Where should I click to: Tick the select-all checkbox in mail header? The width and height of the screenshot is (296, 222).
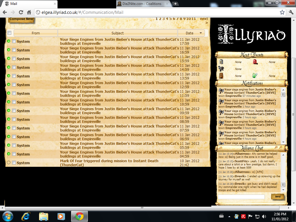coord(9,33)
